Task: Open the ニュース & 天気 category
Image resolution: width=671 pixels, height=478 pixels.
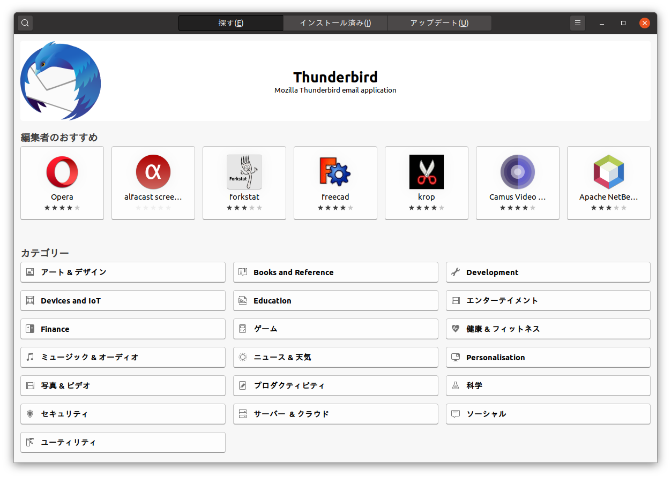Action: pyautogui.click(x=335, y=357)
